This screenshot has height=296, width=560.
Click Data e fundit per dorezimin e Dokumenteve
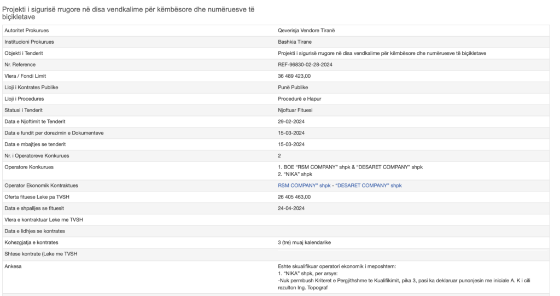point(54,134)
